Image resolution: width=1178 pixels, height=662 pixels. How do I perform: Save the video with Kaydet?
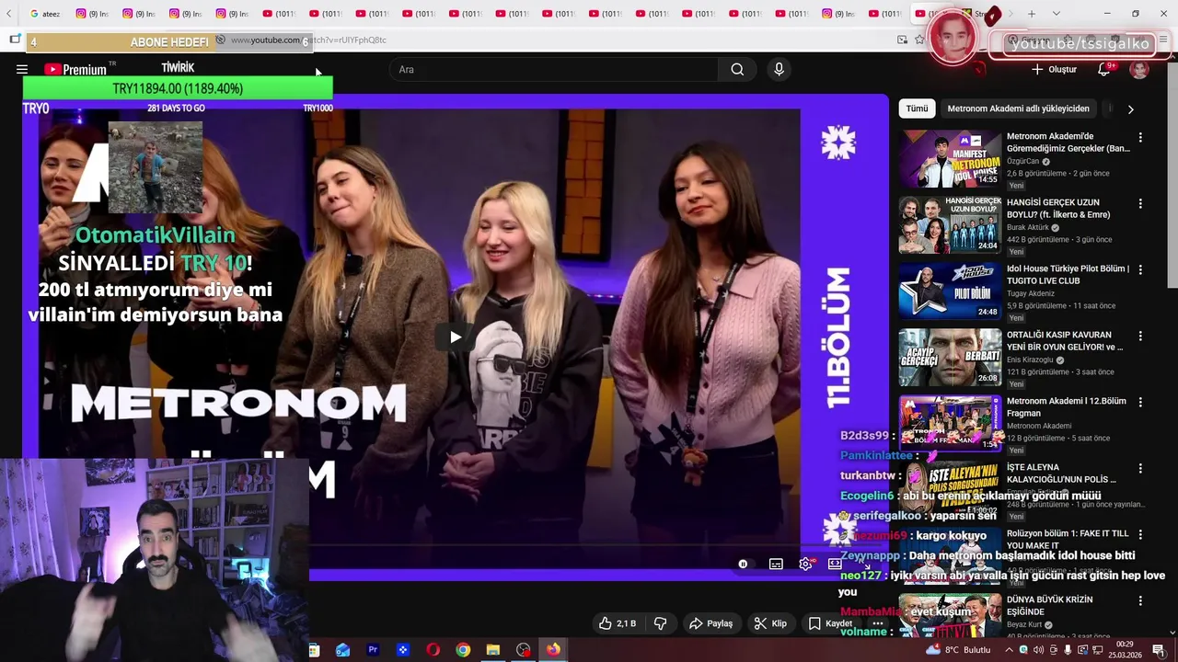(830, 623)
